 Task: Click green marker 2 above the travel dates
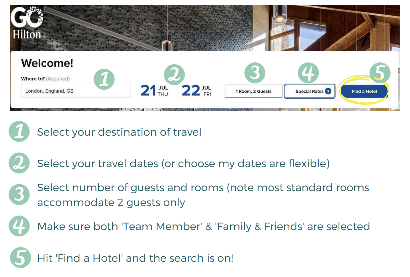174,75
